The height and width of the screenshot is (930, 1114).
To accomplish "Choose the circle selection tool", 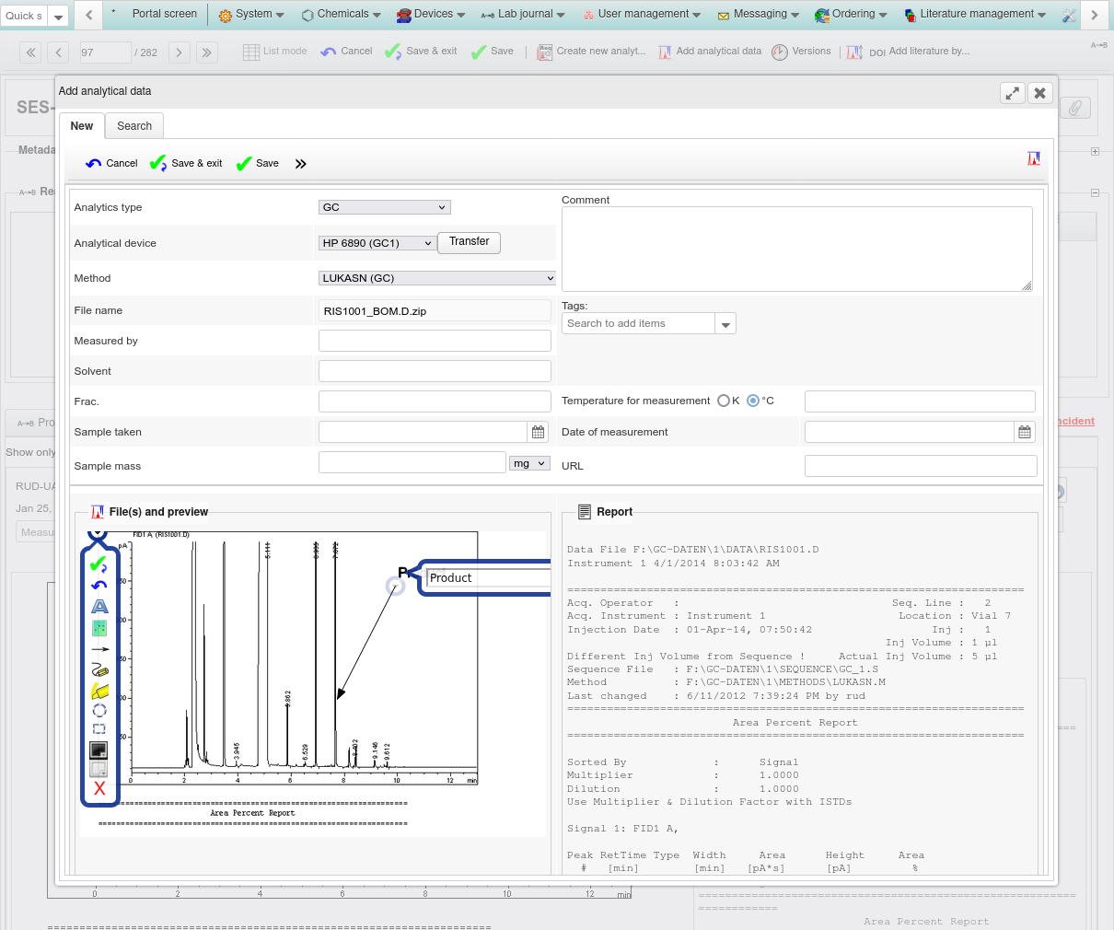I will coord(99,710).
